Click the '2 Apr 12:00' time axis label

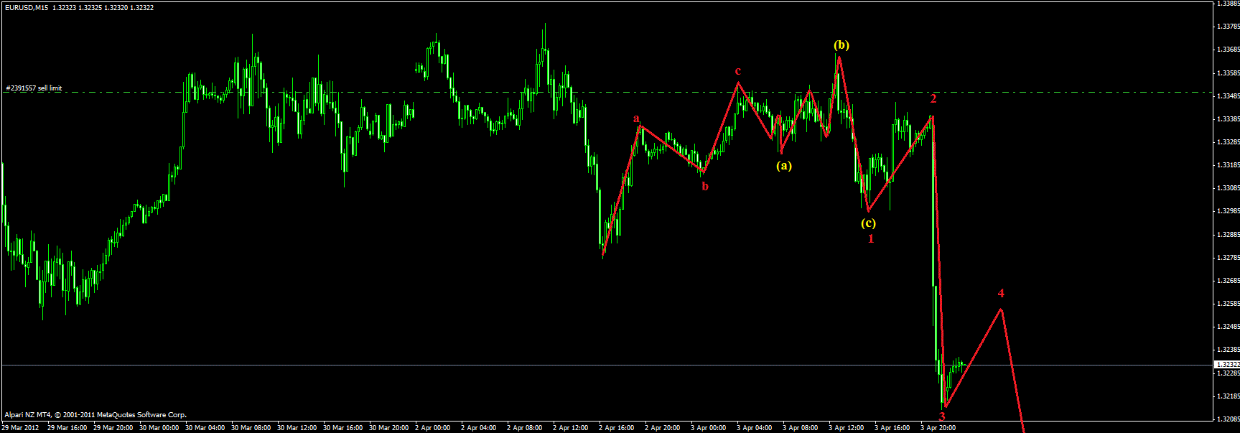click(571, 428)
